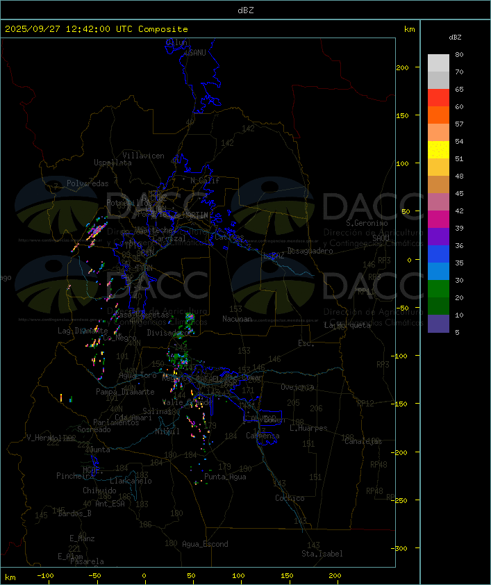
Task: Click the Parlamentos map label
Action: [x=116, y=422]
